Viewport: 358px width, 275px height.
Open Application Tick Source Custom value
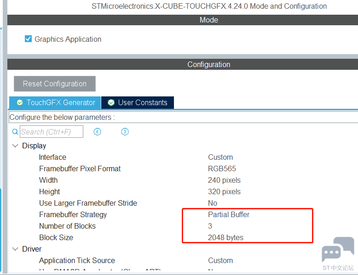click(220, 260)
